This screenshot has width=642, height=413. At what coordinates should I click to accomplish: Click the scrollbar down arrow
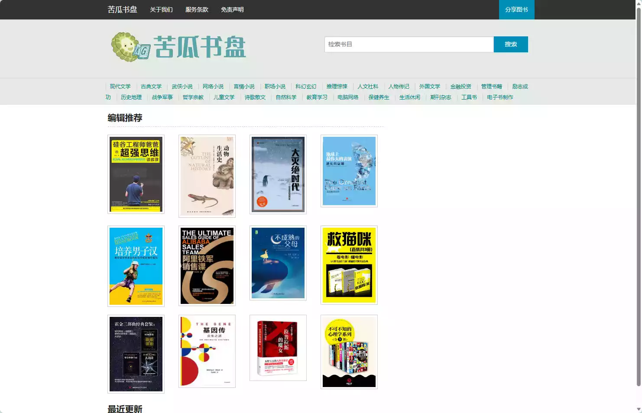[x=639, y=409]
